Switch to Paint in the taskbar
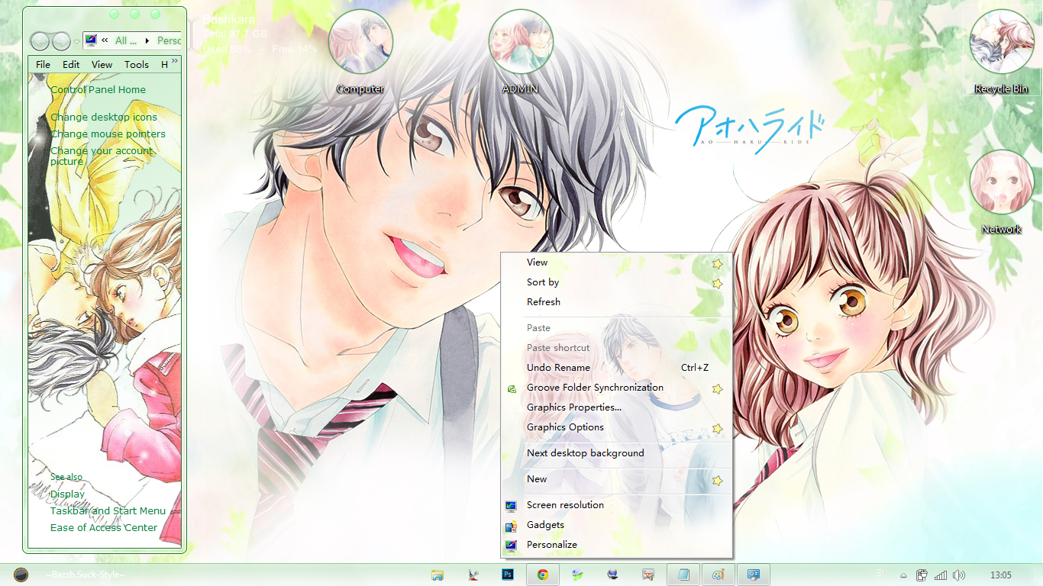 [x=718, y=575]
